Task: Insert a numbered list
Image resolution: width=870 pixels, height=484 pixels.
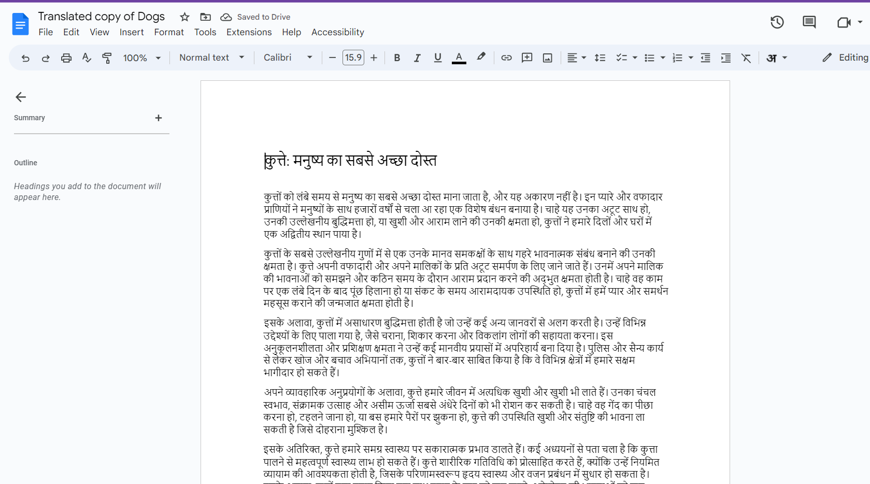Action: click(x=677, y=58)
